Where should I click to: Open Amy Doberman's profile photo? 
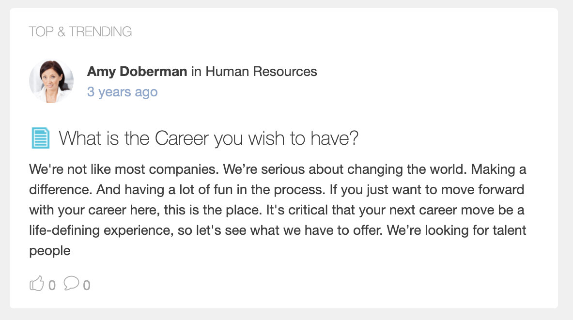tap(51, 81)
